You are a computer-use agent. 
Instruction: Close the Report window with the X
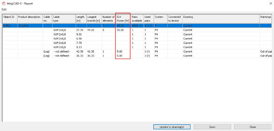click(271, 3)
